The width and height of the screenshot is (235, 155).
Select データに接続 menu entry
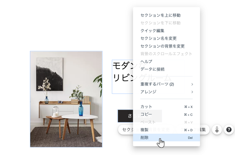[x=166, y=69]
